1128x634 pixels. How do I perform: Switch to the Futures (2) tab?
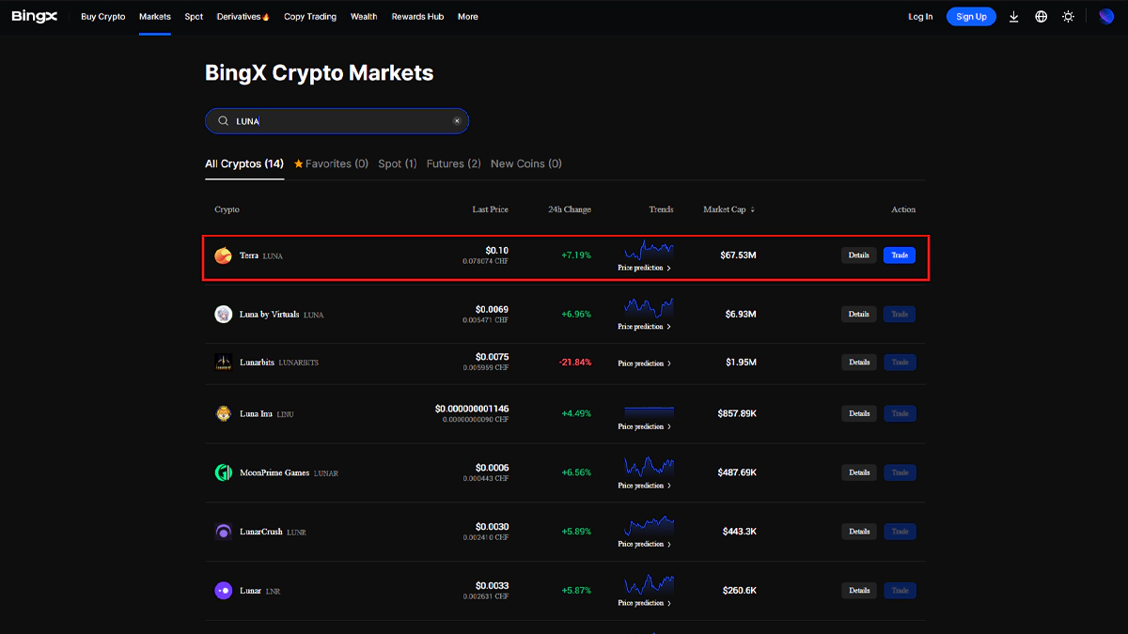click(453, 163)
